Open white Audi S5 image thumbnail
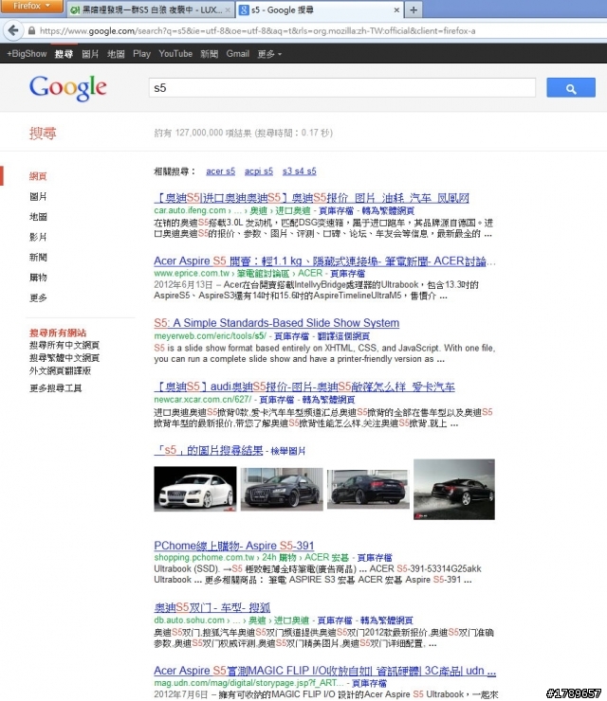The image size is (607, 701). click(x=195, y=489)
